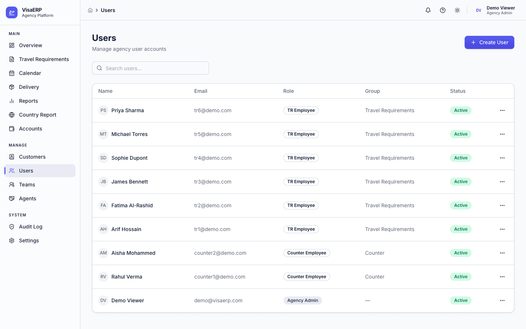Navigate to the Customers section
Screen dimensions: 526x329
pos(32,157)
